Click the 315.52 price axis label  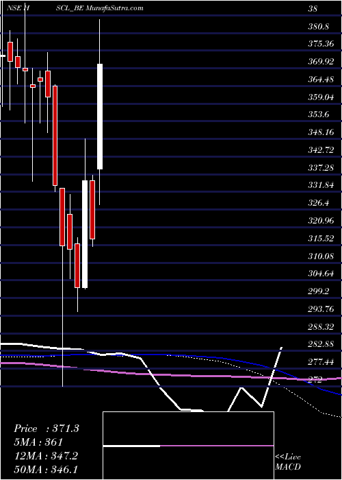321,239
